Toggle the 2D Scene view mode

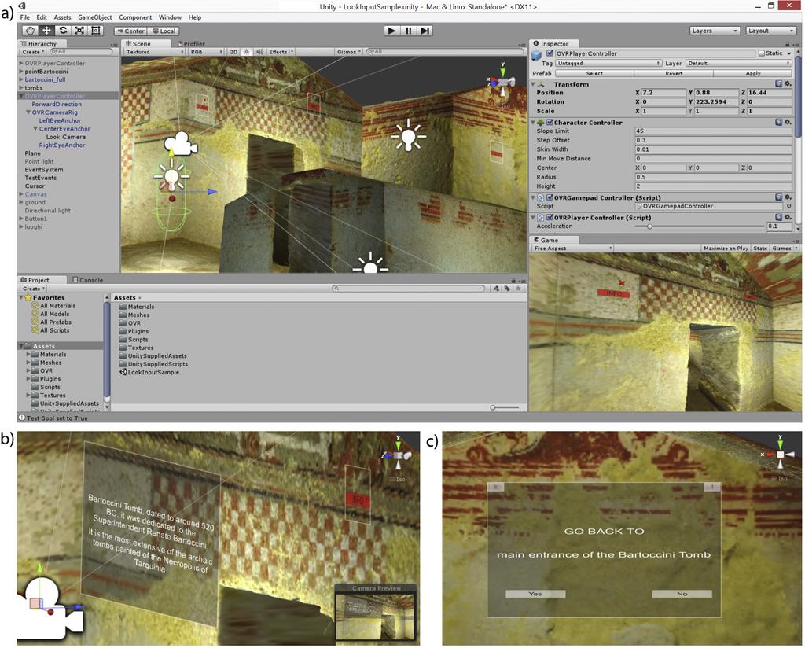point(233,52)
